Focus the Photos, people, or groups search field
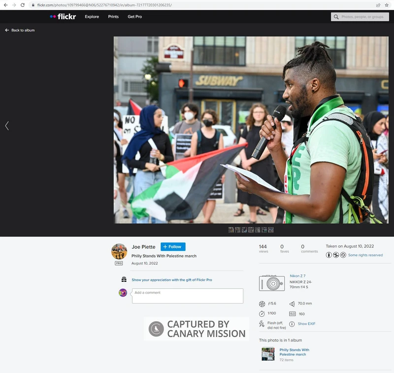Viewport: 394px width, 373px height. point(362,17)
